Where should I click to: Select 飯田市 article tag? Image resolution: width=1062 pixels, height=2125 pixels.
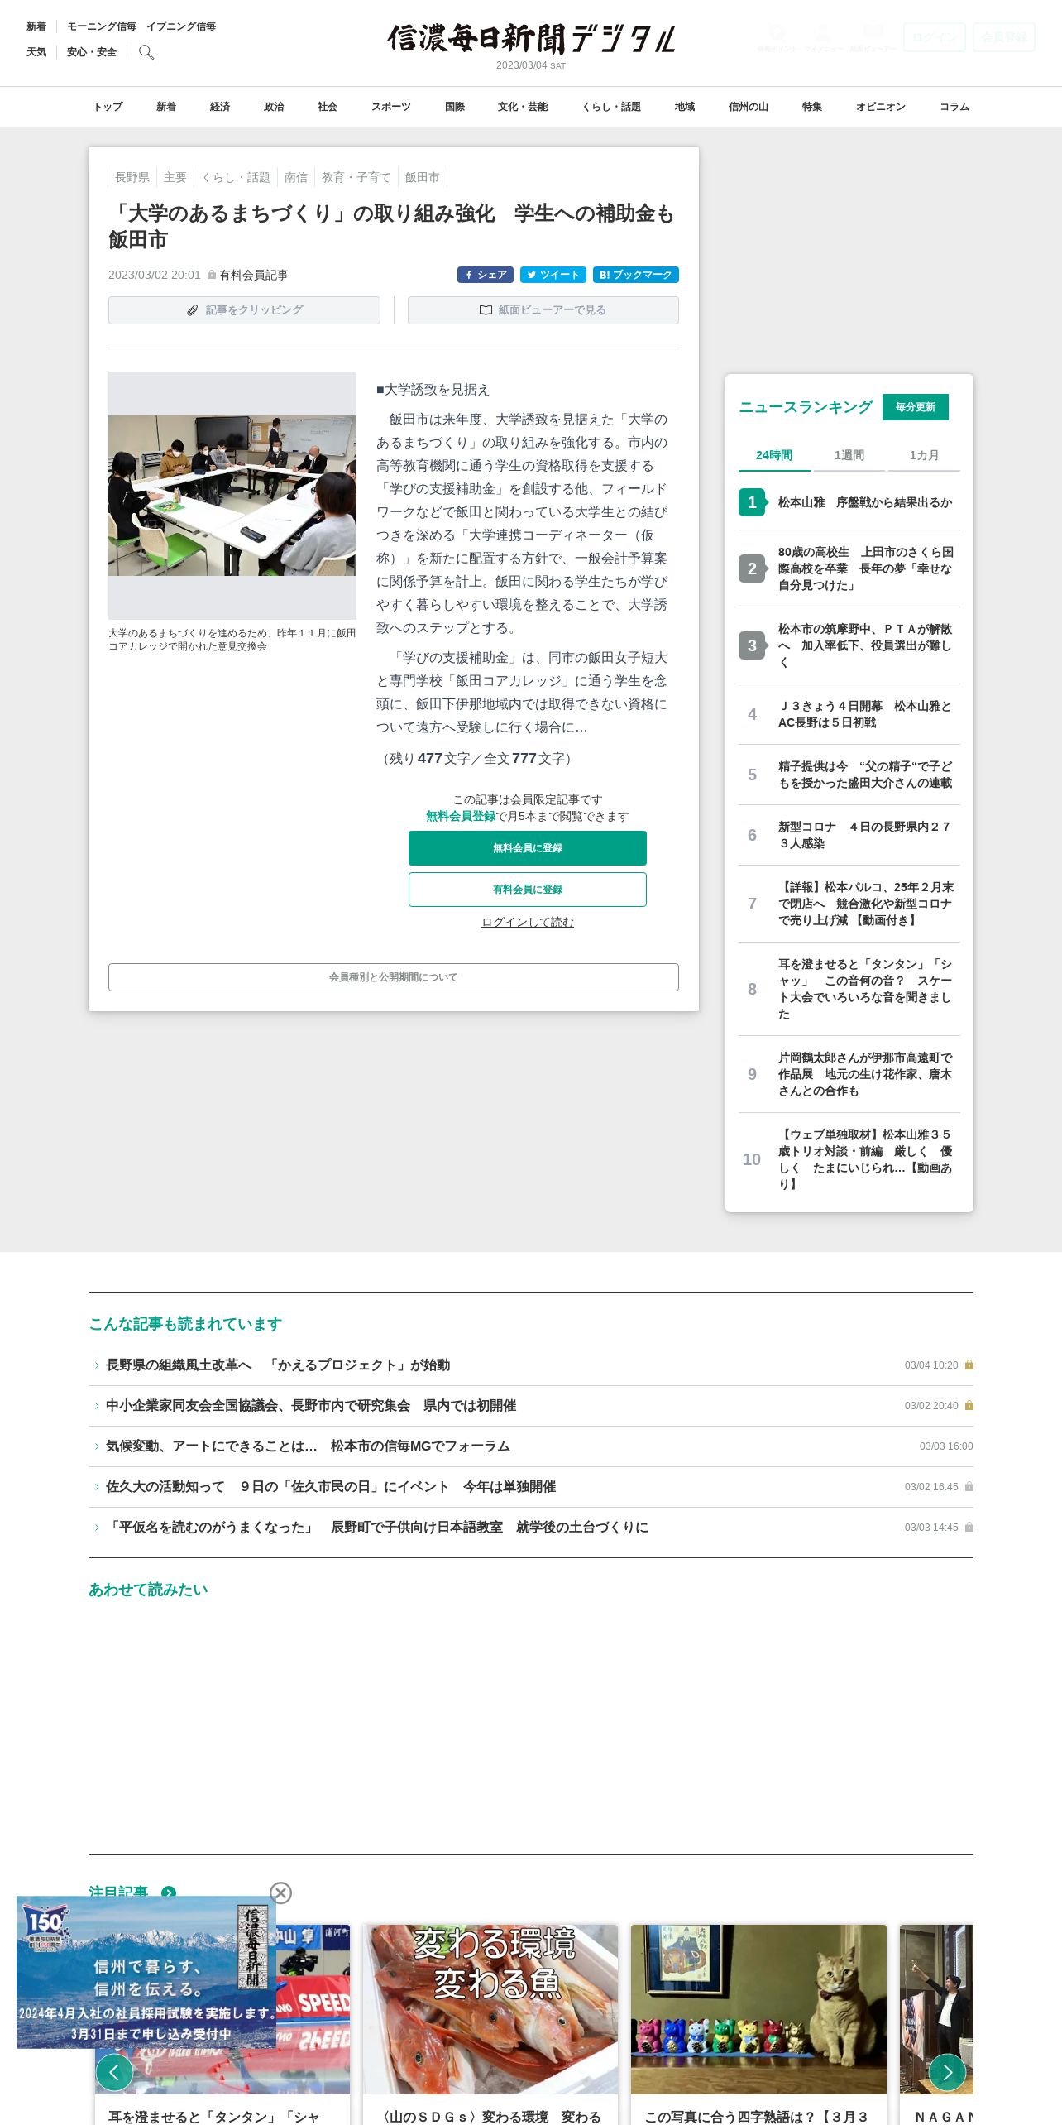423,177
